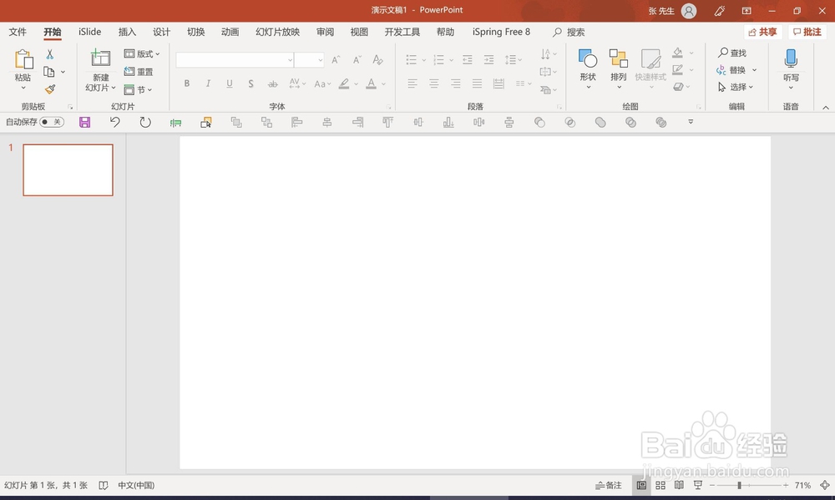The width and height of the screenshot is (835, 500).
Task: Toggle Strikethrough formatting
Action: pos(273,83)
